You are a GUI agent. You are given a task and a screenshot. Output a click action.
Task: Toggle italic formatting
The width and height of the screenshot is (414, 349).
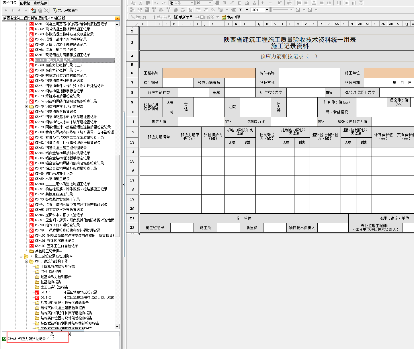tap(232, 3)
